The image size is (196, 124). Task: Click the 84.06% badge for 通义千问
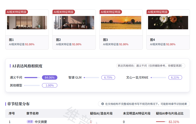coord(50,78)
